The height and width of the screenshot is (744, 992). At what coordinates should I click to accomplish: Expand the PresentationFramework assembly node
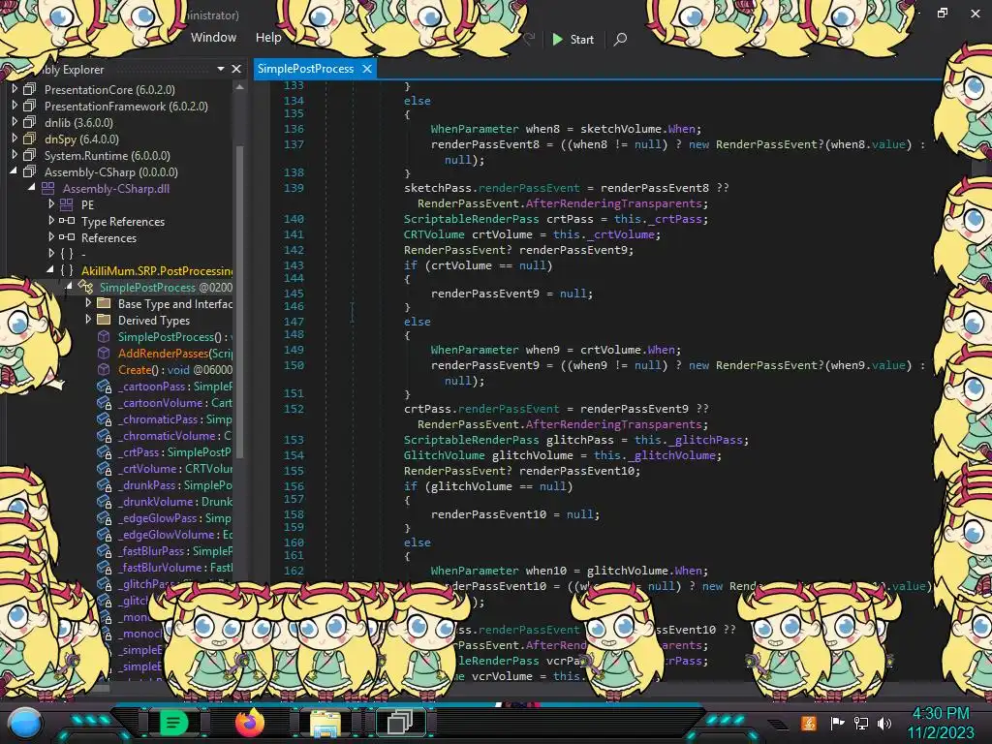click(x=15, y=106)
